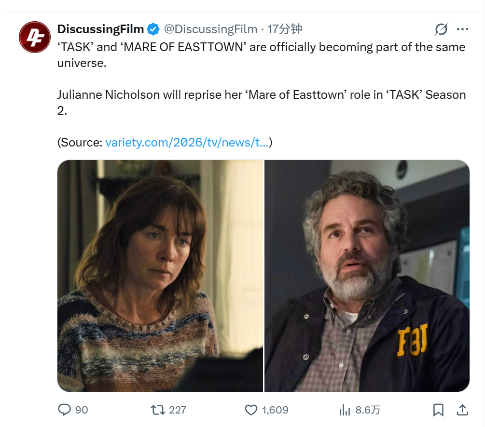The height and width of the screenshot is (427, 485).
Task: Open the post timestamp showing 17 minutes
Action: pyautogui.click(x=284, y=29)
